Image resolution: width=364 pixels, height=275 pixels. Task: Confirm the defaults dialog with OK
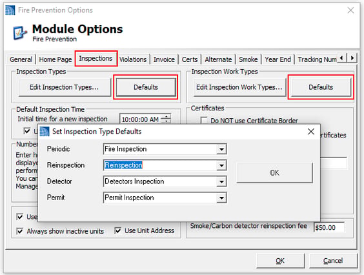(275, 173)
